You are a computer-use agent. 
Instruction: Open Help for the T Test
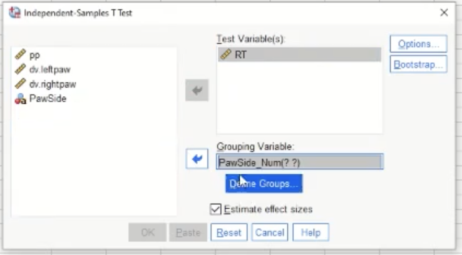(x=311, y=232)
